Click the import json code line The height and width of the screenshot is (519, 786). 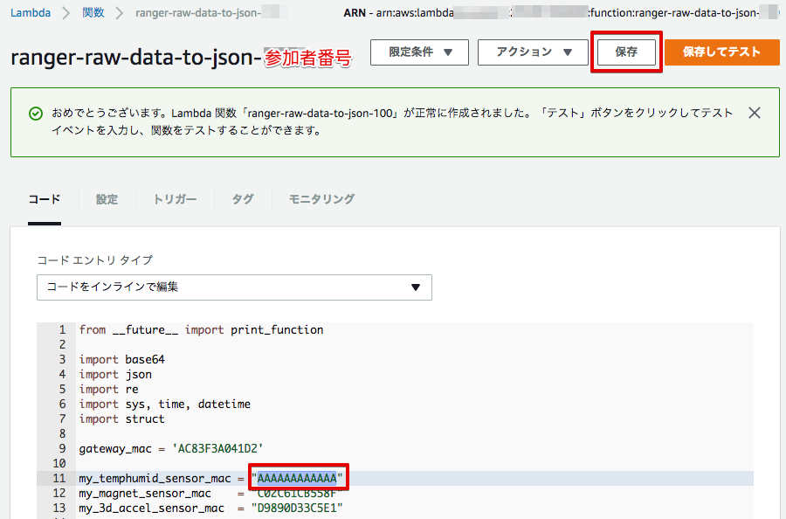(115, 375)
